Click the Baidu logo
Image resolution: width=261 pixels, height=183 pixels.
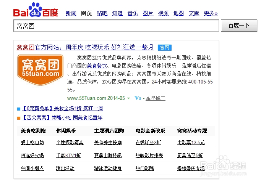coord(36,10)
